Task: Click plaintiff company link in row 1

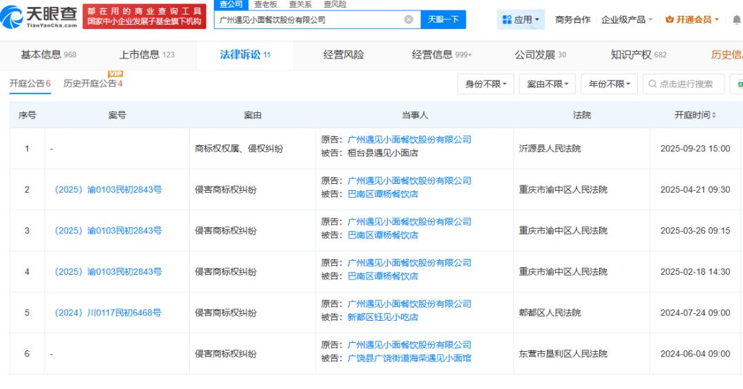Action: [x=409, y=140]
